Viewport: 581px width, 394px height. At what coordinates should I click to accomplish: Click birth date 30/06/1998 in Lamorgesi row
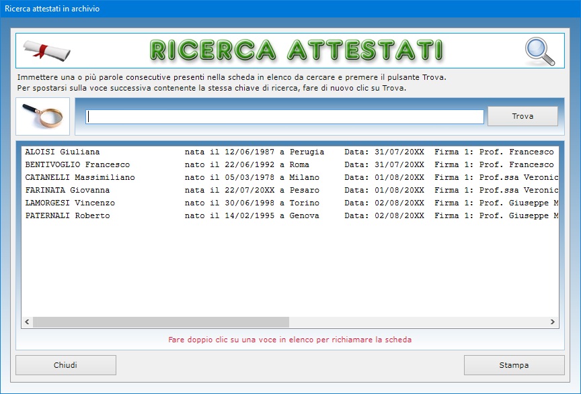(x=249, y=203)
